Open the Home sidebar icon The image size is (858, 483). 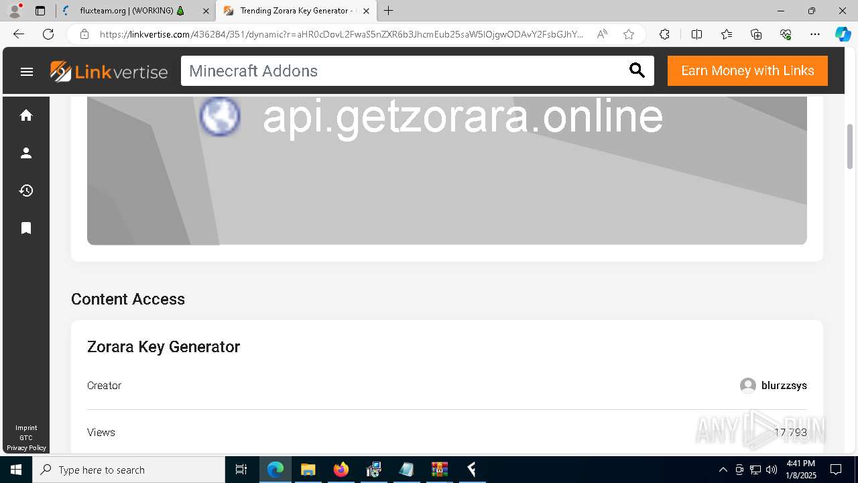click(26, 115)
